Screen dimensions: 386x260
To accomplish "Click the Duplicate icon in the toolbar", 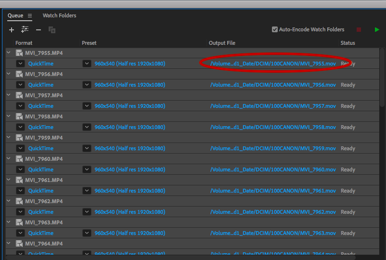I will 52,30.
